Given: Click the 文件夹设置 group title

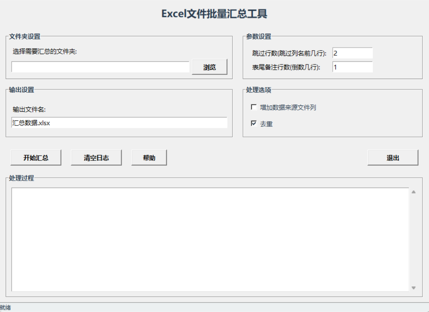Looking at the screenshot, I should click(x=25, y=36).
